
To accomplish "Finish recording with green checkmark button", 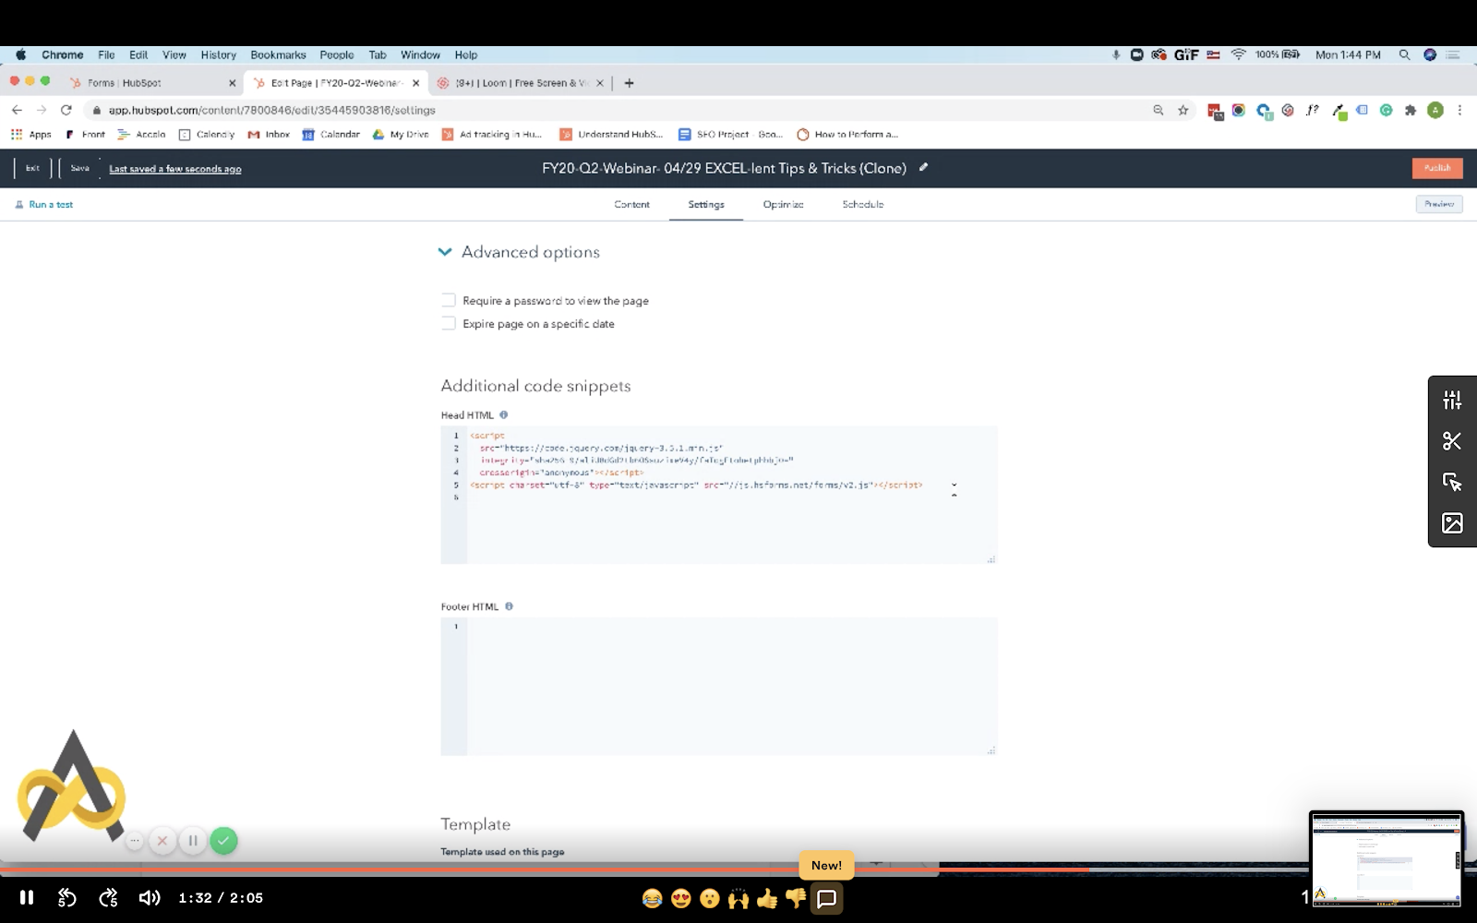I will [223, 841].
